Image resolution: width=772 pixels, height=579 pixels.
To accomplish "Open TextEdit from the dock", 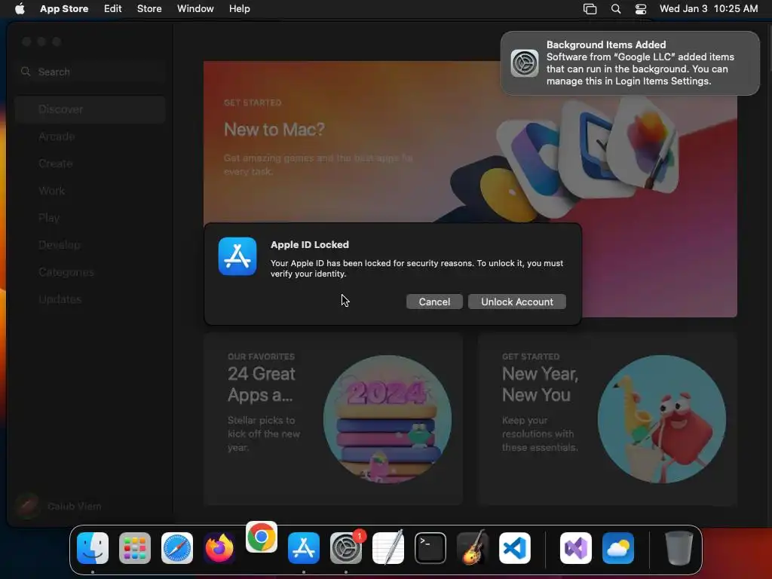I will (388, 548).
